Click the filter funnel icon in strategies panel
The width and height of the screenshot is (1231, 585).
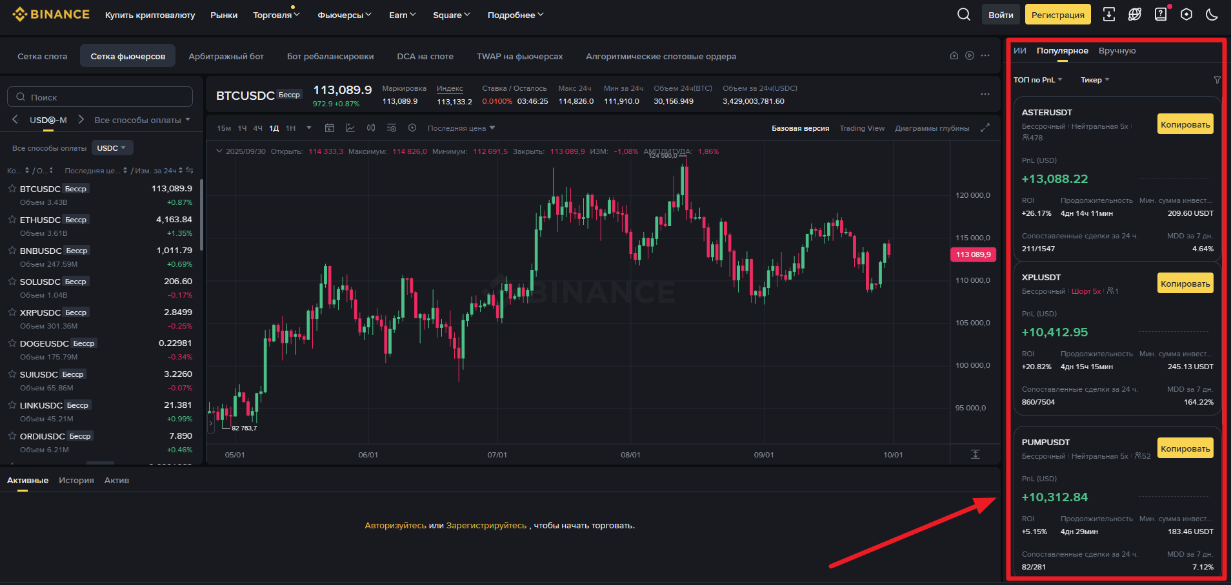coord(1217,80)
